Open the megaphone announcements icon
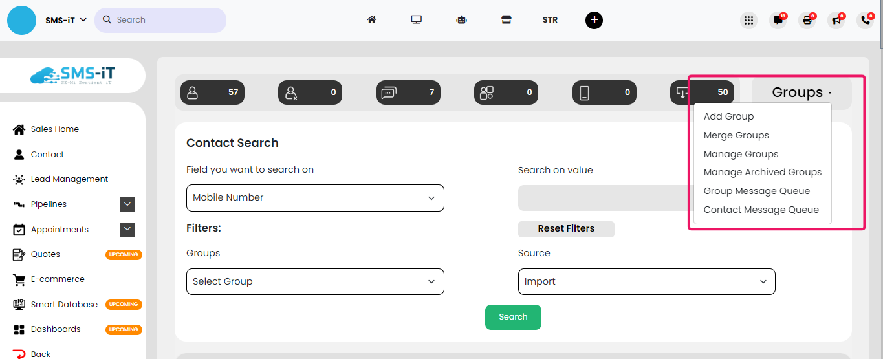Image resolution: width=883 pixels, height=359 pixels. 836,20
